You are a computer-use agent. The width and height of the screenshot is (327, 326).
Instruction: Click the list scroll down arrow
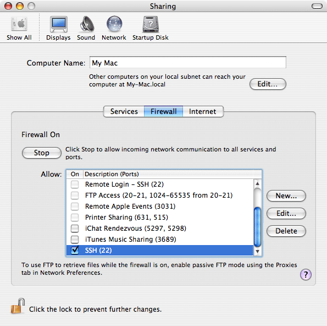click(x=257, y=251)
